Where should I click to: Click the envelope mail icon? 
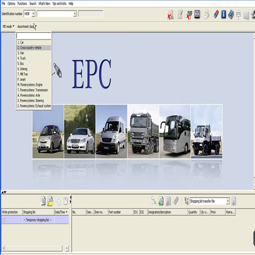point(246,16)
